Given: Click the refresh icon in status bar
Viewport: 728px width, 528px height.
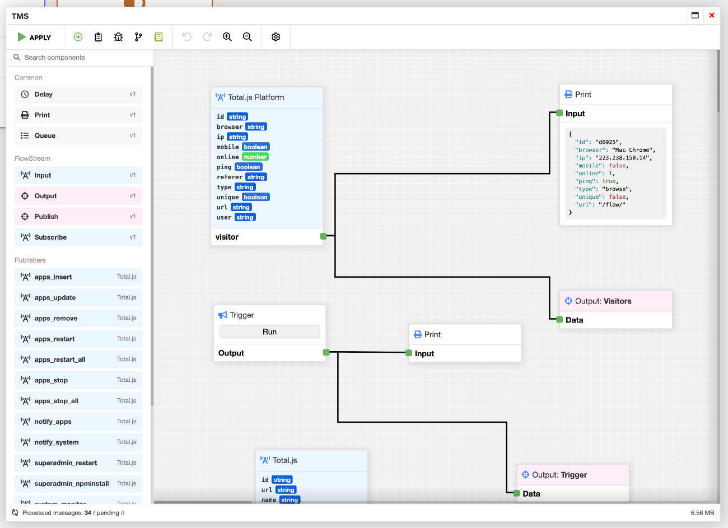Looking at the screenshot, I should [x=15, y=513].
